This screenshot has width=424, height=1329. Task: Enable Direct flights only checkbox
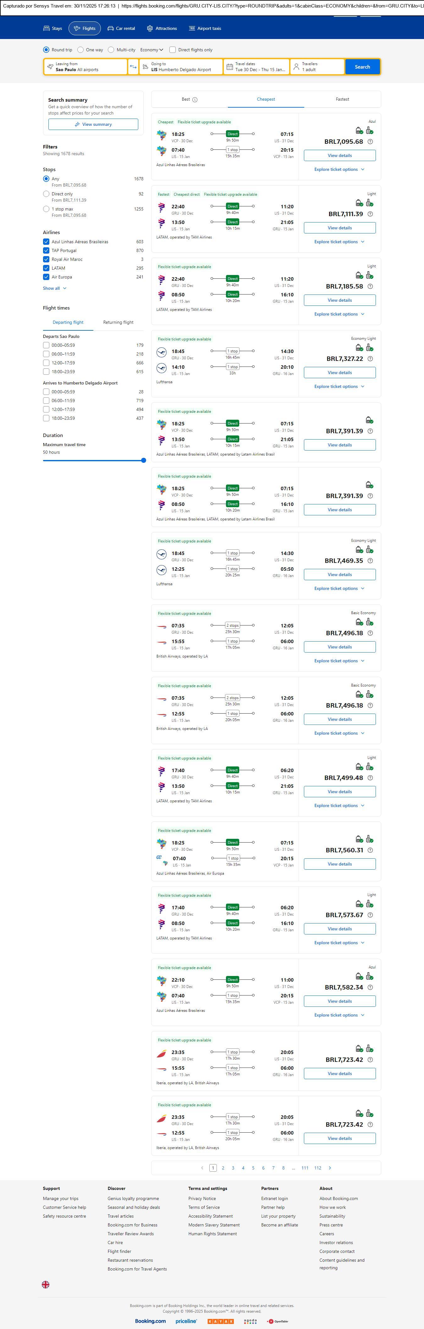pyautogui.click(x=173, y=50)
